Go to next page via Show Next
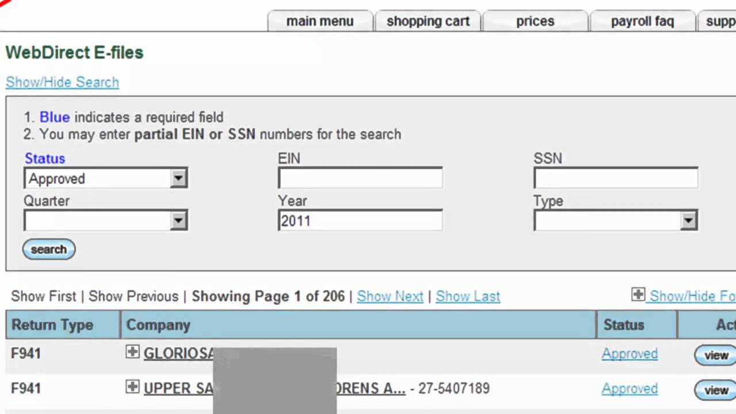This screenshot has width=736, height=414. [390, 296]
